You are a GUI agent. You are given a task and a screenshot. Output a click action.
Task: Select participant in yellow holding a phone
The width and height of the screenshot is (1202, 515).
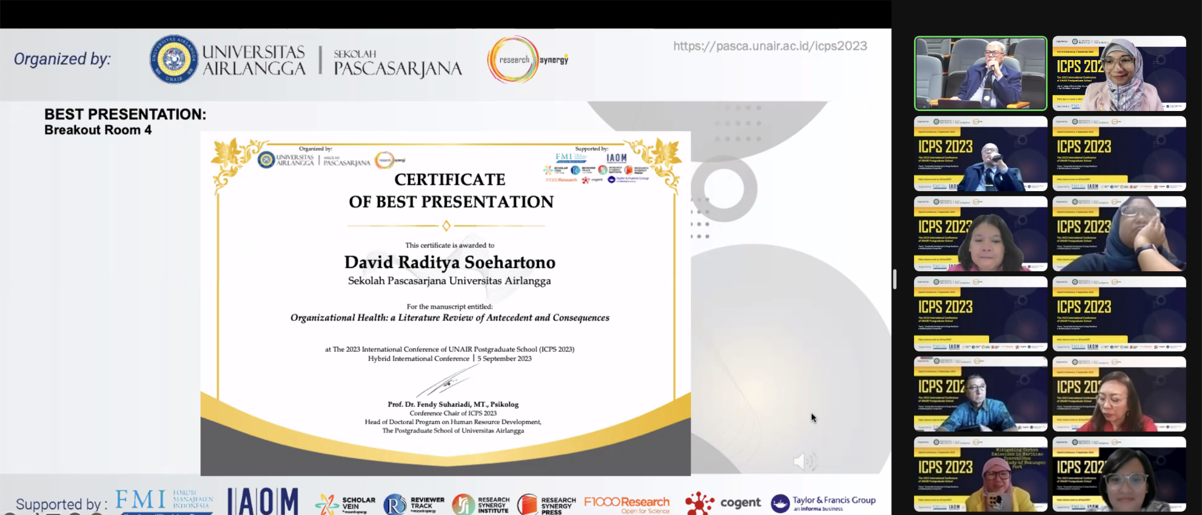point(980,474)
